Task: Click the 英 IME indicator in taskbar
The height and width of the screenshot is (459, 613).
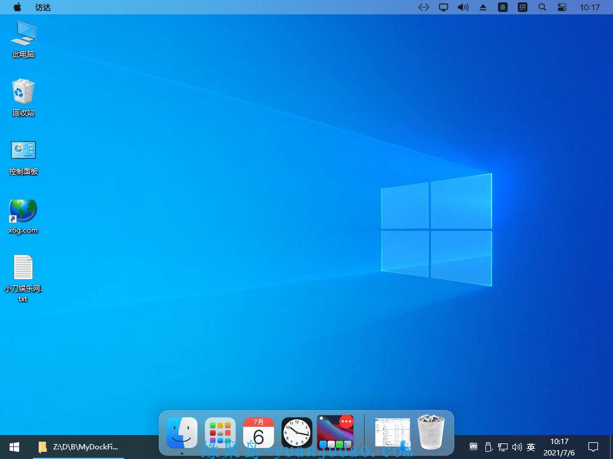Action: (531, 447)
